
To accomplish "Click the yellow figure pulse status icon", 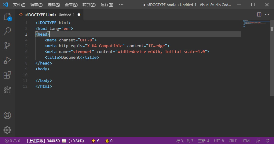I will pyautogui.click(x=96, y=141).
